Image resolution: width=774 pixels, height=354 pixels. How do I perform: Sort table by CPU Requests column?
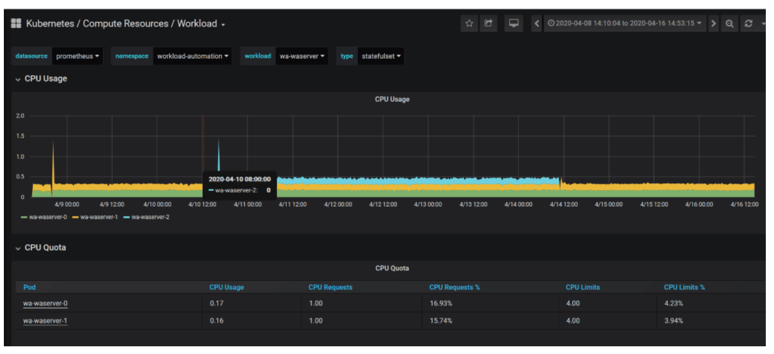click(330, 287)
